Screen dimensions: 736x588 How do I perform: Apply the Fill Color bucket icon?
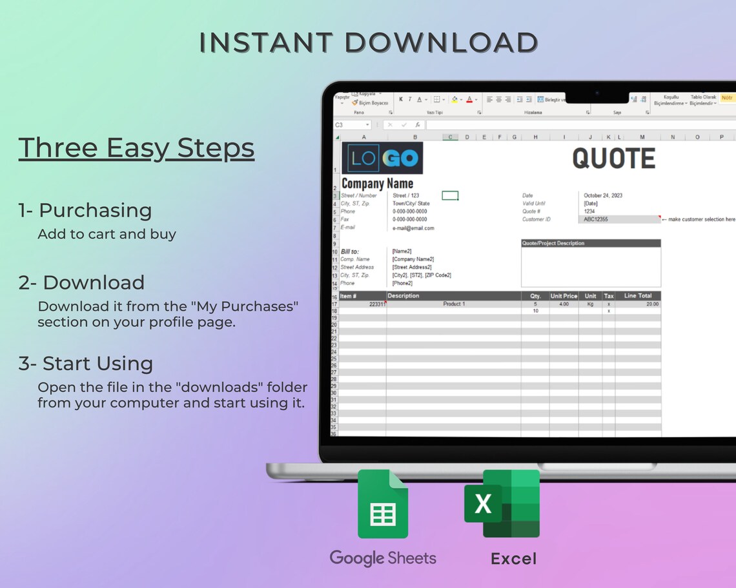pos(454,99)
